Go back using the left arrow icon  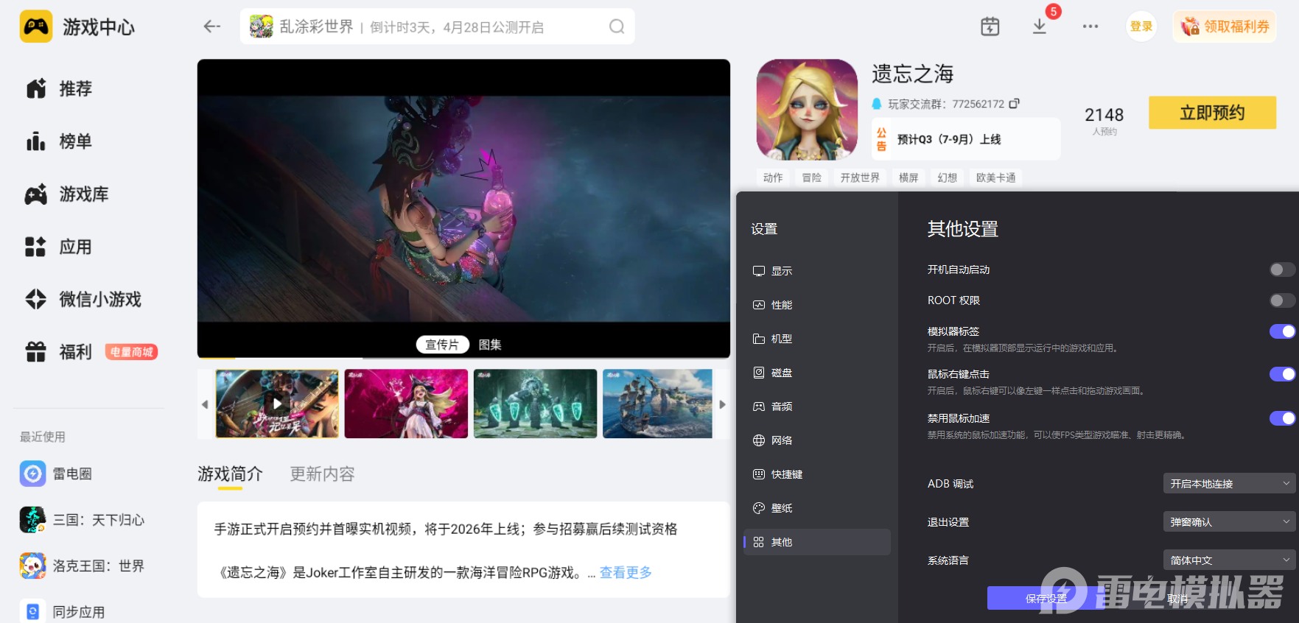[x=212, y=27]
